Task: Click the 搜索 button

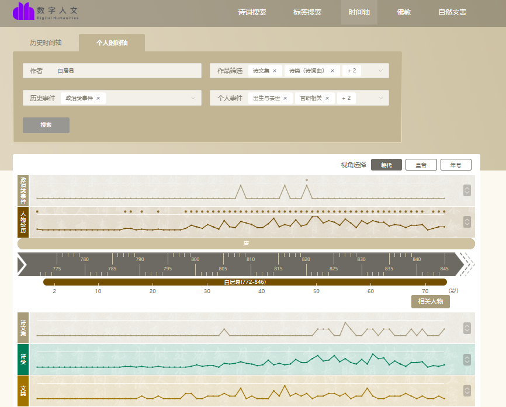Action: tap(46, 125)
